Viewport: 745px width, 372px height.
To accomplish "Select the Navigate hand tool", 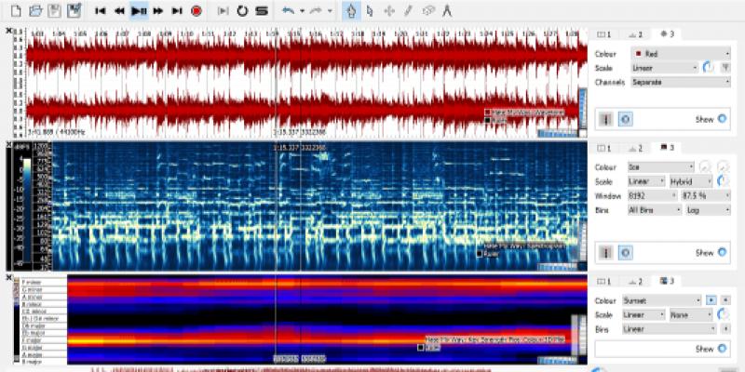I will [x=351, y=11].
